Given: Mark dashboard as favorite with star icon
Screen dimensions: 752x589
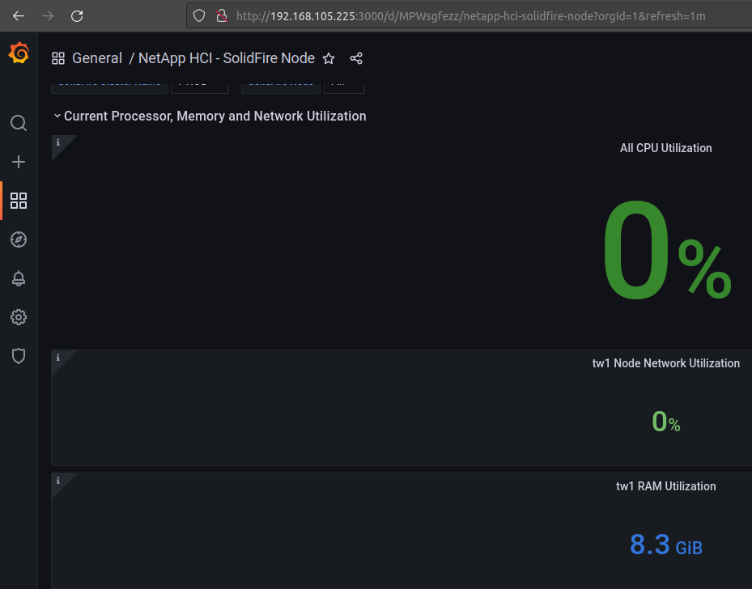Looking at the screenshot, I should pos(329,58).
